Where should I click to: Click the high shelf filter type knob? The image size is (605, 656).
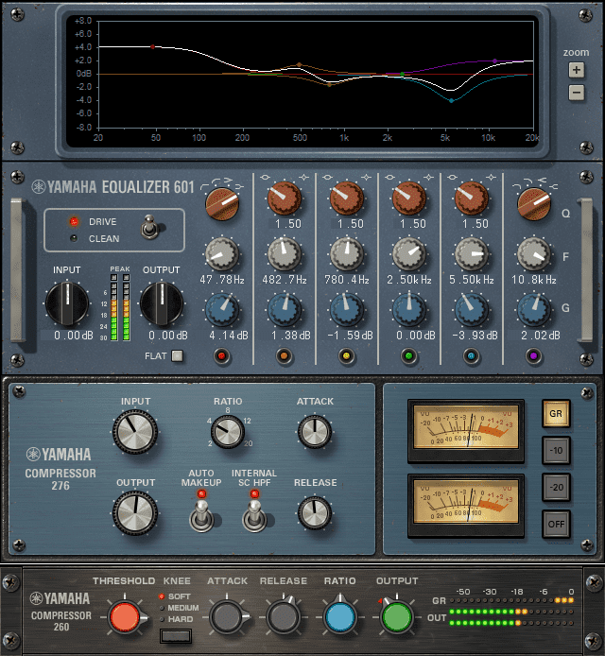534,204
